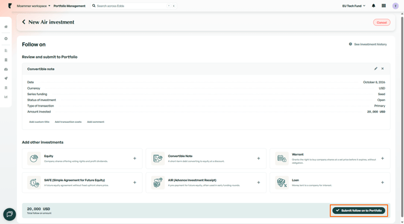The image size is (404, 224).
Task: Click the Equity card icon
Action: click(x=34, y=158)
